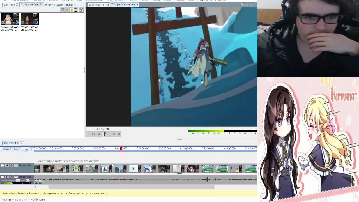Image resolution: width=359 pixels, height=202 pixels.
Task: Jump to sequence end in preview controls
Action: pos(119,134)
